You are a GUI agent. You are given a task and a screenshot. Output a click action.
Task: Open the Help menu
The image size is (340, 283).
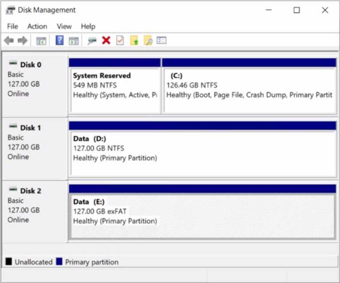[88, 26]
